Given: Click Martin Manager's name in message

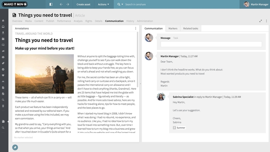Looking at the screenshot, I should (x=169, y=56).
